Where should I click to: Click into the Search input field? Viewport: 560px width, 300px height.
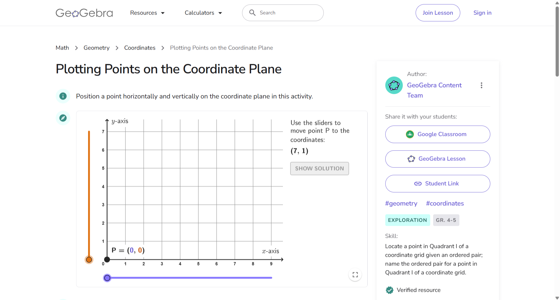[289, 13]
